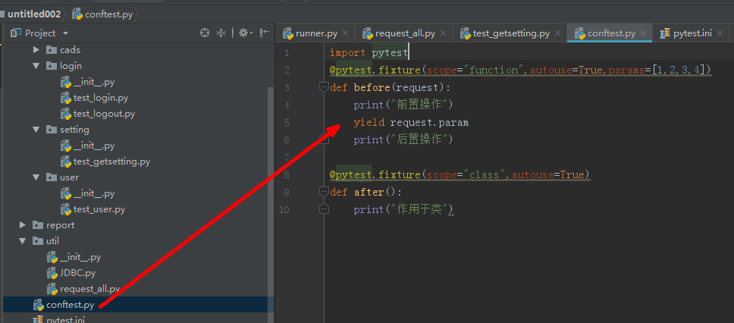Open the Project view dropdown
Viewport: 734px width, 323px height.
(65, 33)
